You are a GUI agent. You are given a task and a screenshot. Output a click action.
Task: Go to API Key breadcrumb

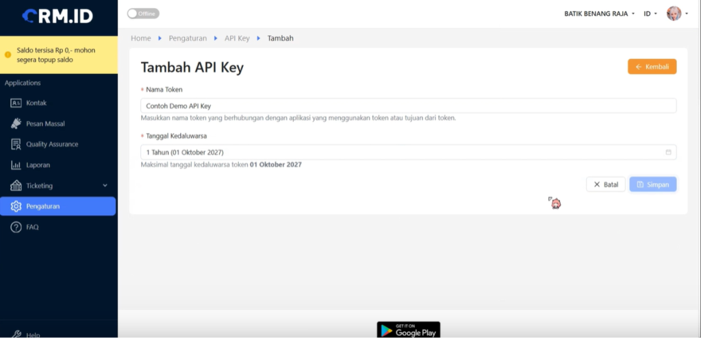[237, 38]
